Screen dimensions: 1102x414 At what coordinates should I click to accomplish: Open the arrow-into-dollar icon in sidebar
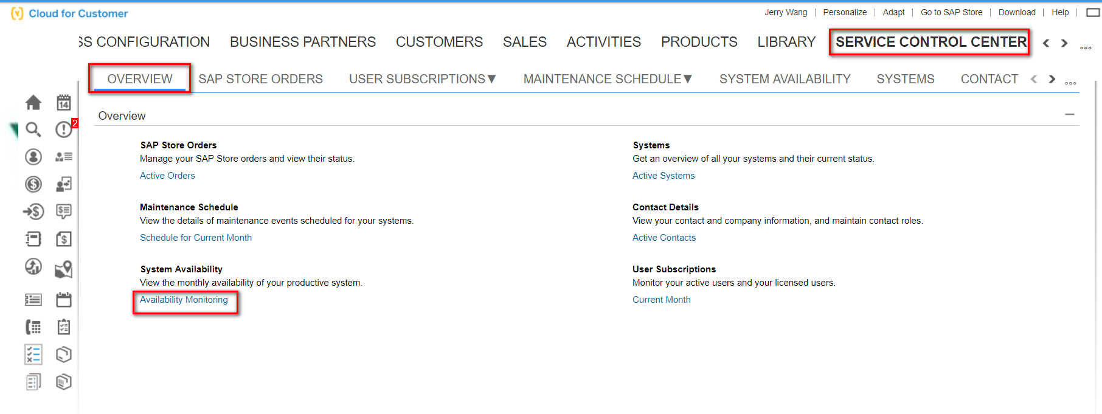coord(33,212)
